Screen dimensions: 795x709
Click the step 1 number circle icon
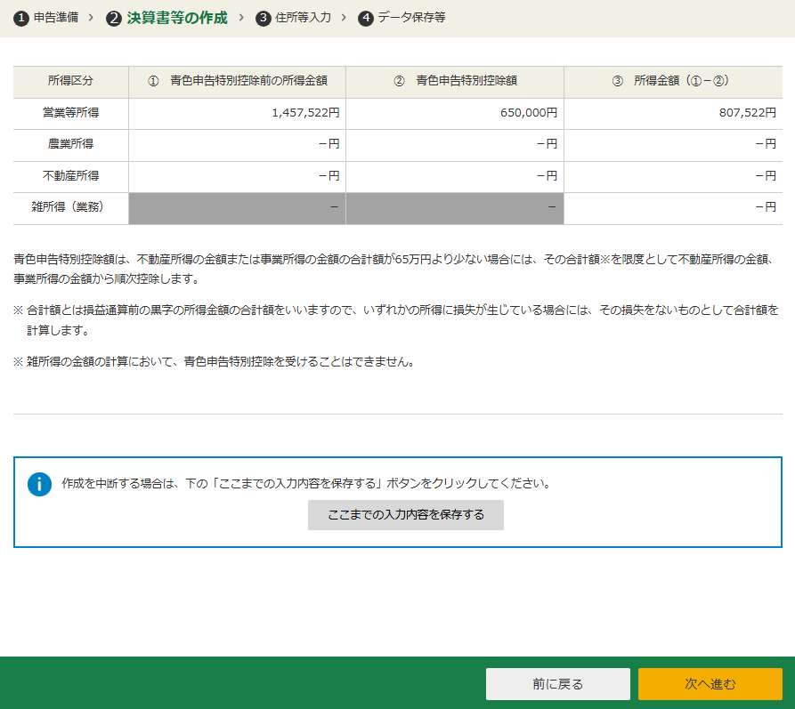tap(20, 19)
